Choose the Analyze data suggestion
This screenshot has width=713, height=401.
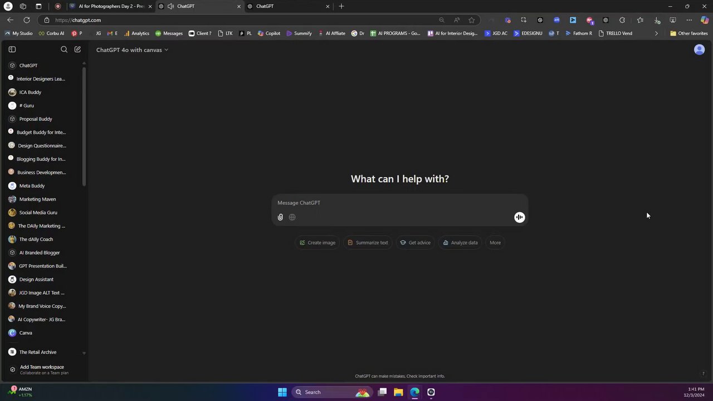coord(460,243)
